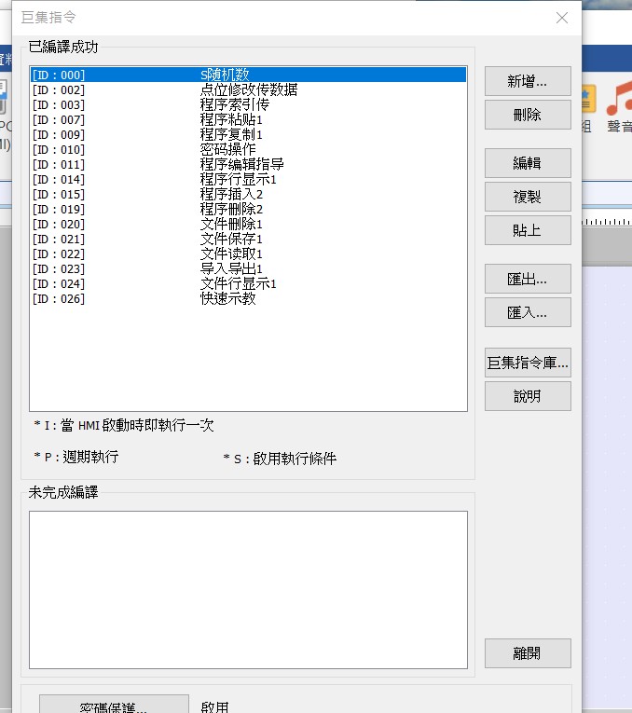The height and width of the screenshot is (713, 632).
Task: Open the 巨集指令庫... library
Action: (527, 363)
